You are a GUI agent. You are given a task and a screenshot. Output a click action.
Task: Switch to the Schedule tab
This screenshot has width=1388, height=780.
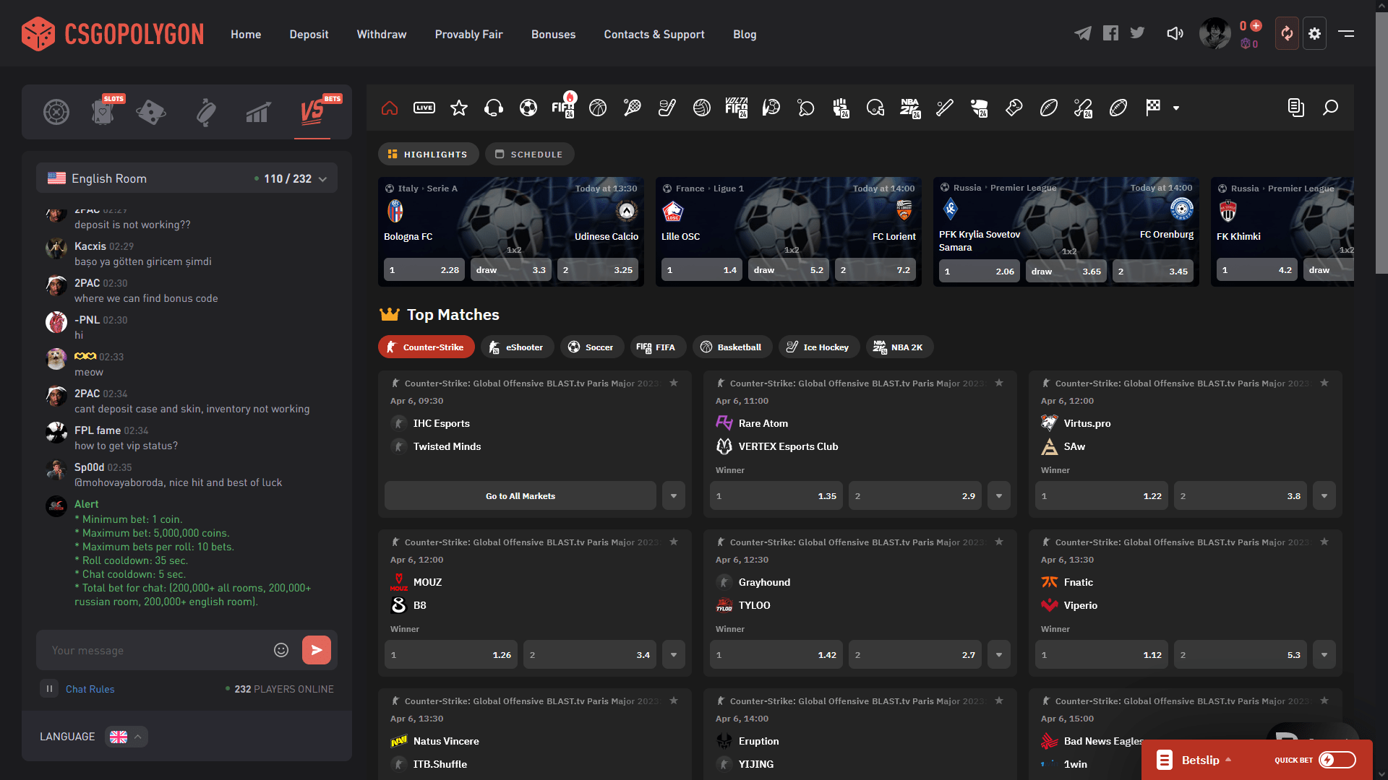[x=529, y=154]
